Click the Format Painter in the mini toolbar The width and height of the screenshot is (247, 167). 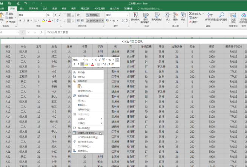click(x=112, y=64)
